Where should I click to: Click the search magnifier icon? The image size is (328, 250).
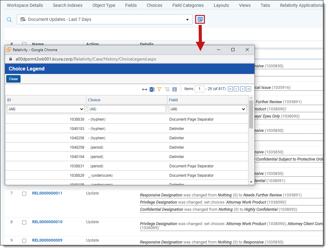(9, 20)
